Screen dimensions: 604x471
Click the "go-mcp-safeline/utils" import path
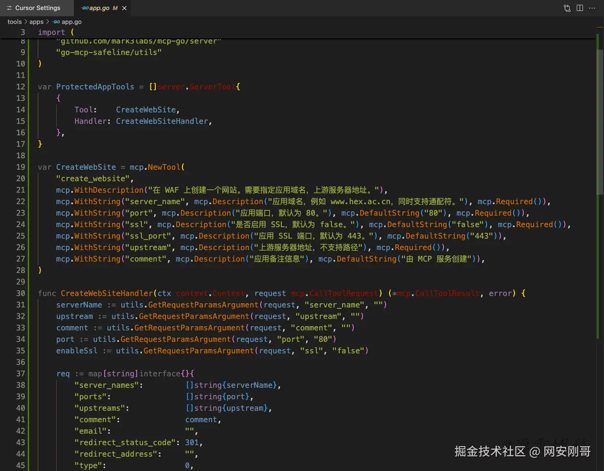[109, 53]
